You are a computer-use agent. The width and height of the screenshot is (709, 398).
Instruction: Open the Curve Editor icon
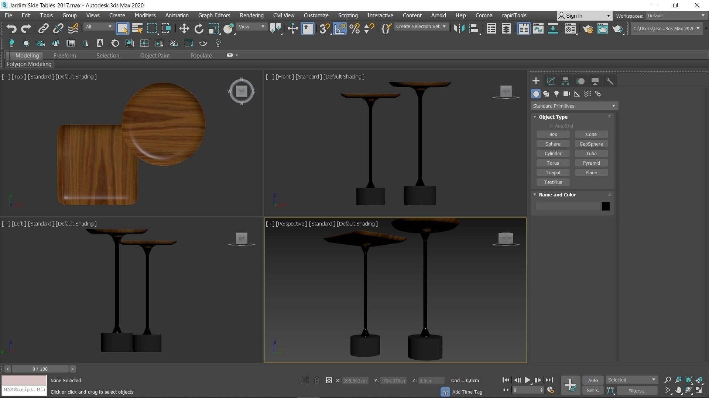[538, 28]
